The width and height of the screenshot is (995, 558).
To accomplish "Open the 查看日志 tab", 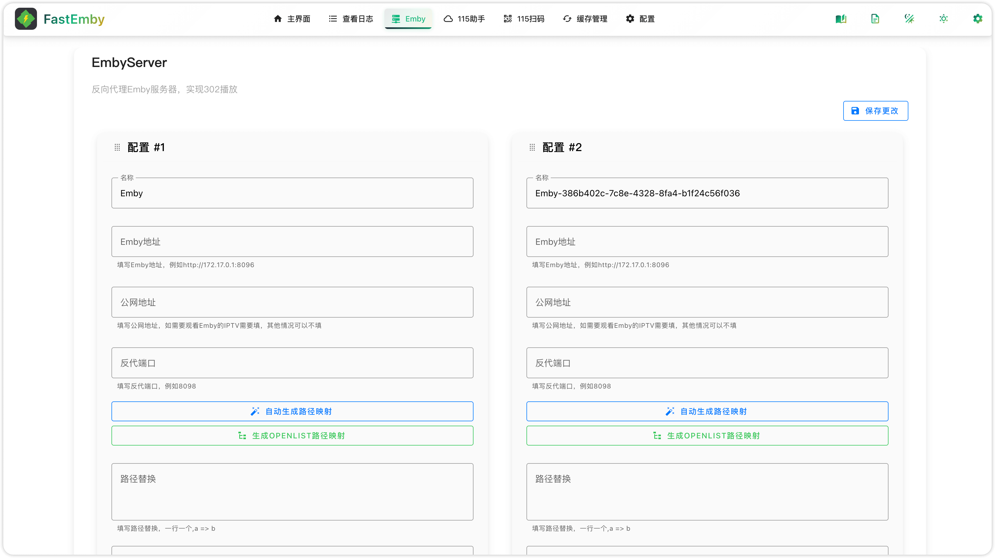I will tap(351, 19).
